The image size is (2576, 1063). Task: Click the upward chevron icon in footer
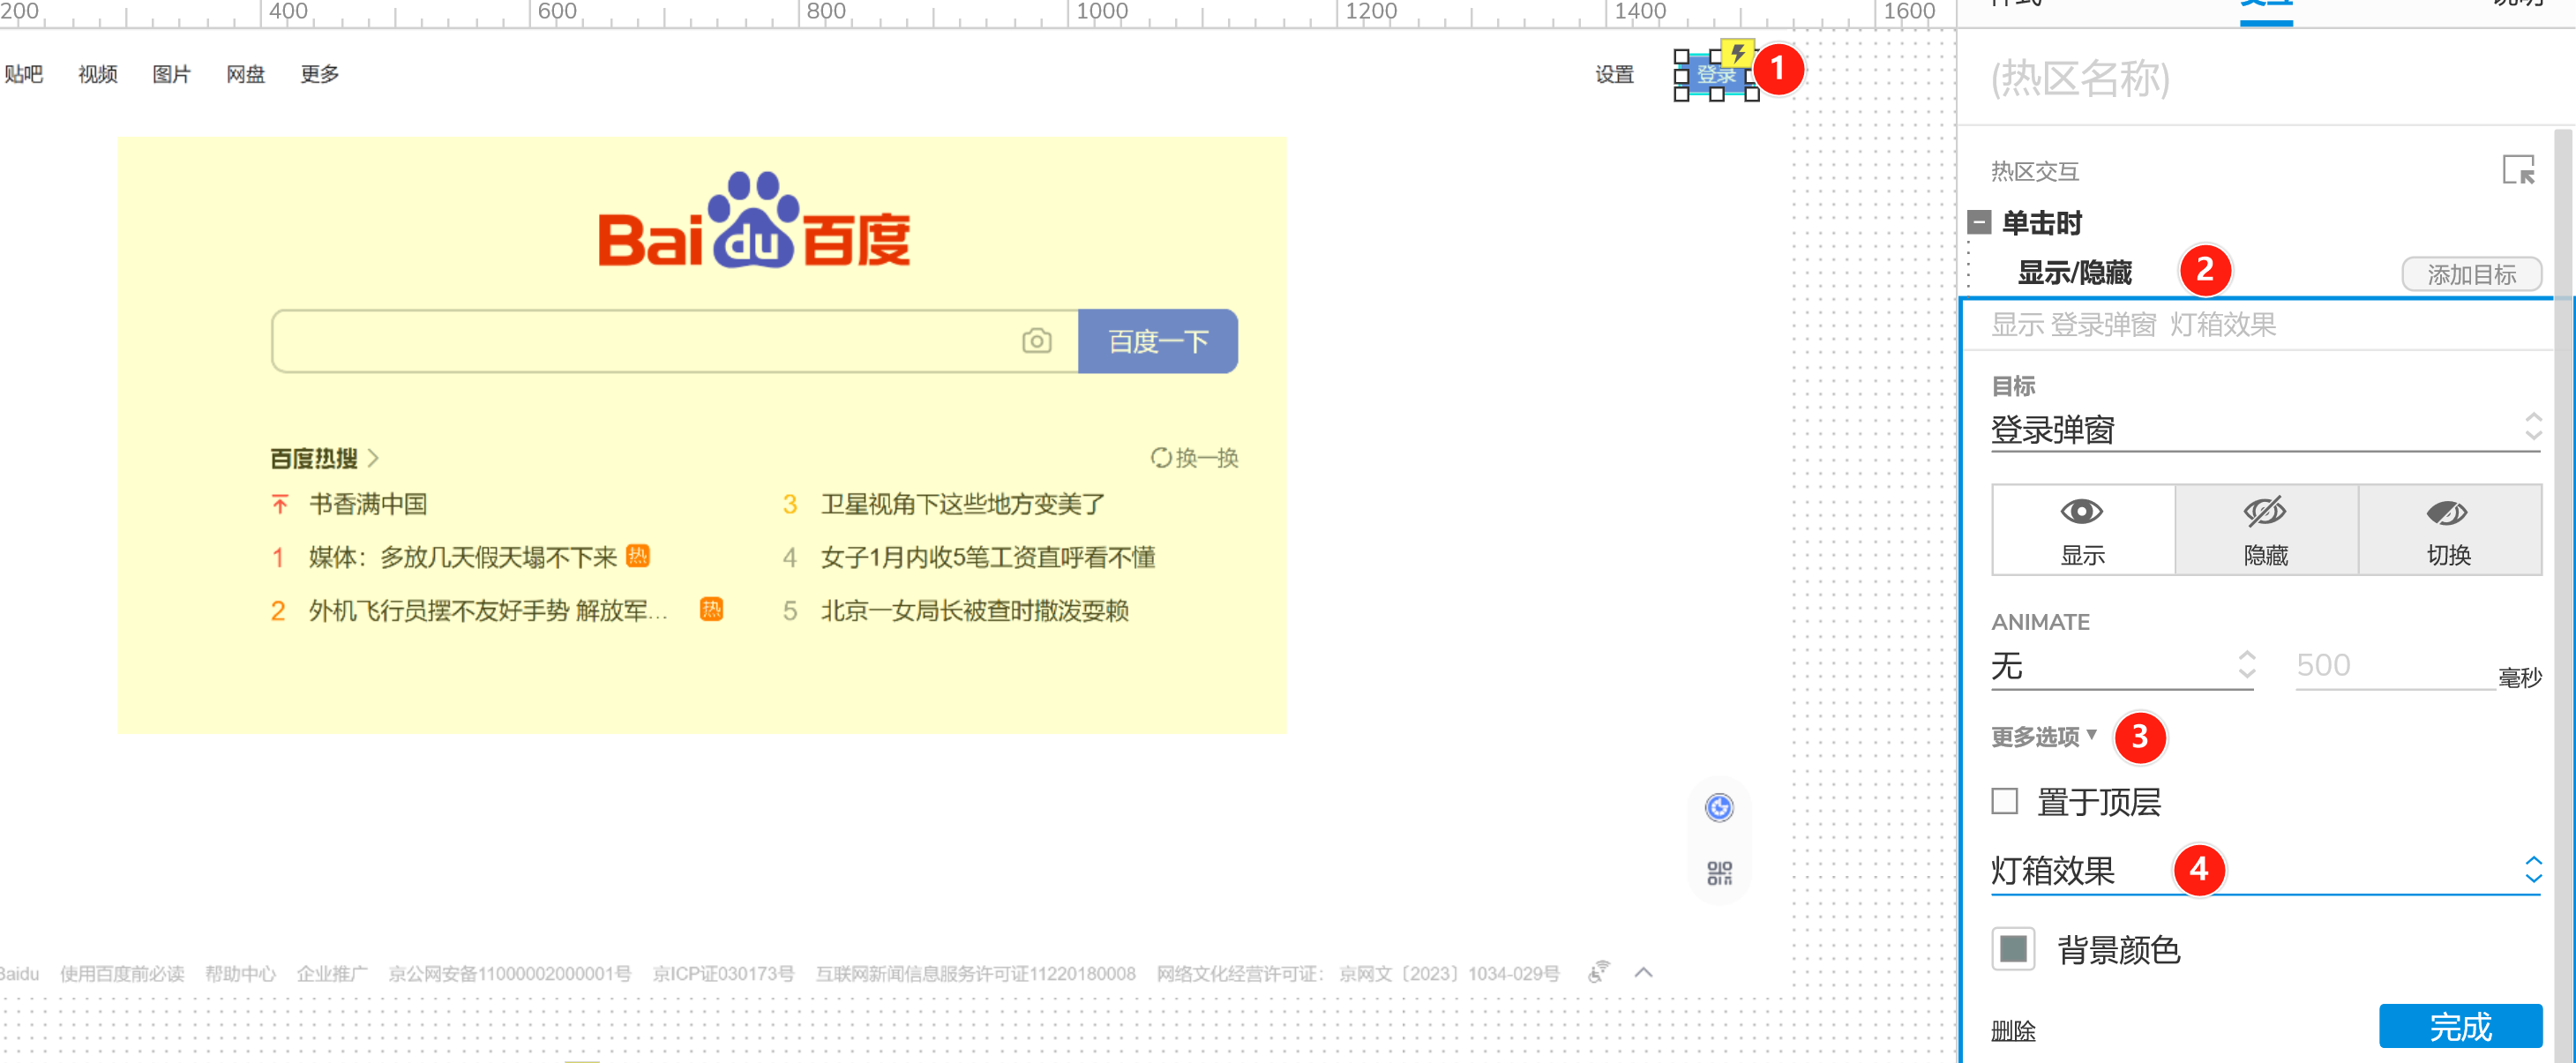[x=1643, y=972]
